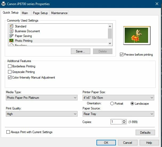This screenshot has height=147, width=162.
Task: Open the Media Type dropdown
Action: pos(42,98)
